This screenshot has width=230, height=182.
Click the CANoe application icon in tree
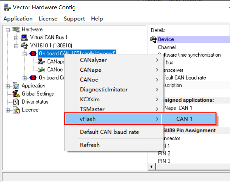click(41, 70)
